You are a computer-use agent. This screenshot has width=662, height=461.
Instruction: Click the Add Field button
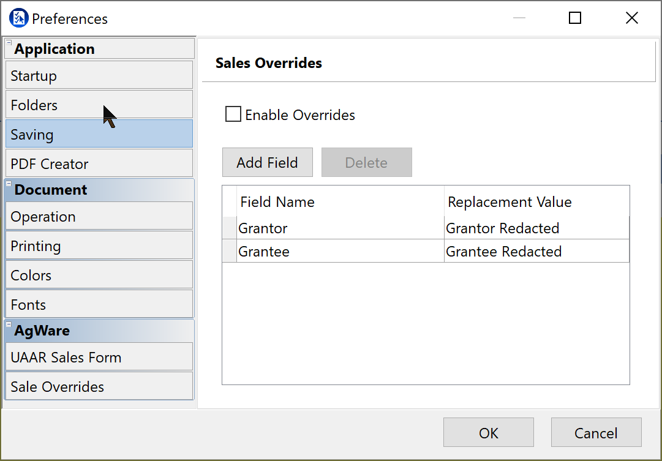coord(267,163)
